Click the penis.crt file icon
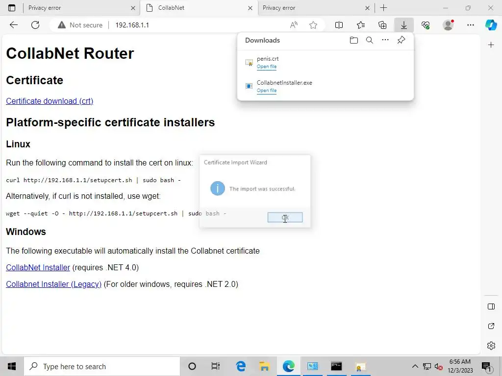The image size is (502, 376). pyautogui.click(x=249, y=63)
